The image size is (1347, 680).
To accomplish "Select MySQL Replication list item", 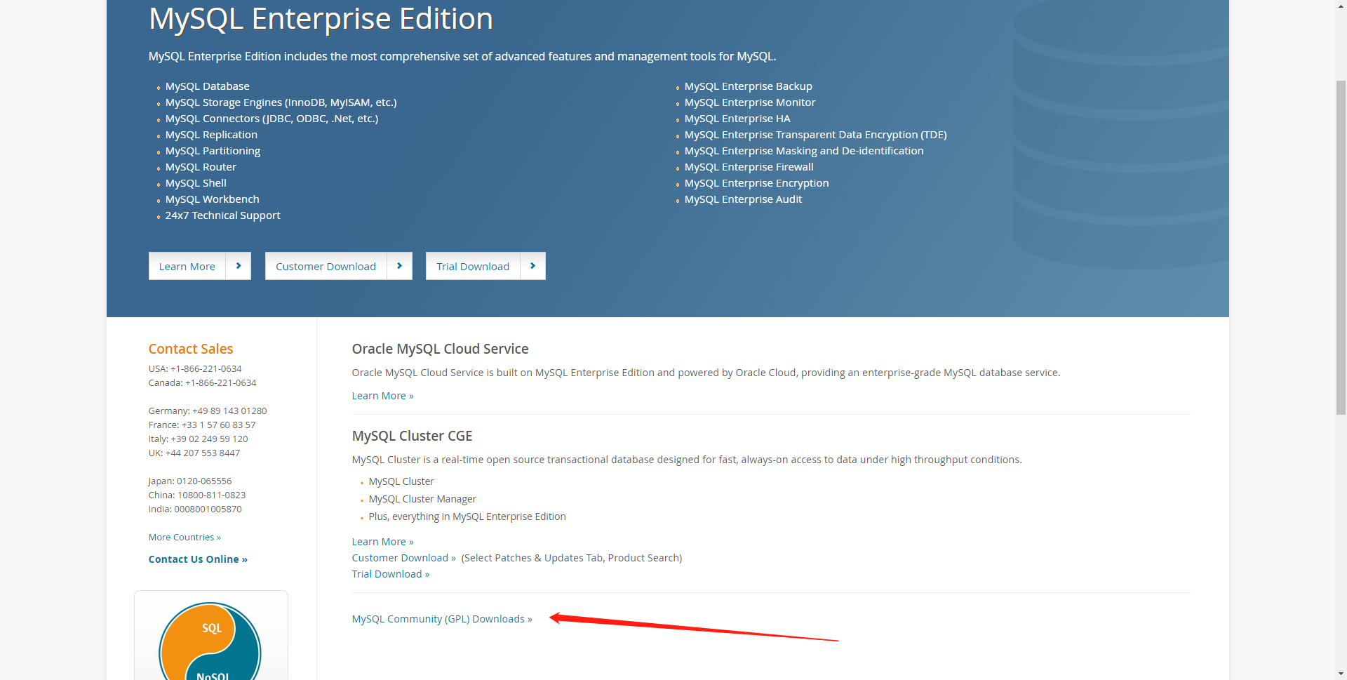I will (x=212, y=135).
